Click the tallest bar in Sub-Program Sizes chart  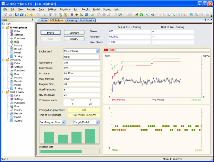(x=90, y=136)
